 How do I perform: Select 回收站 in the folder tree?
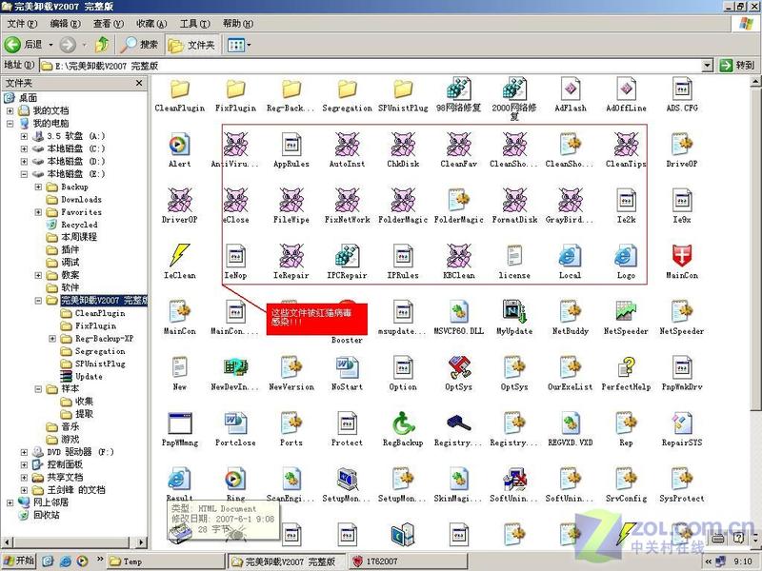[46, 515]
